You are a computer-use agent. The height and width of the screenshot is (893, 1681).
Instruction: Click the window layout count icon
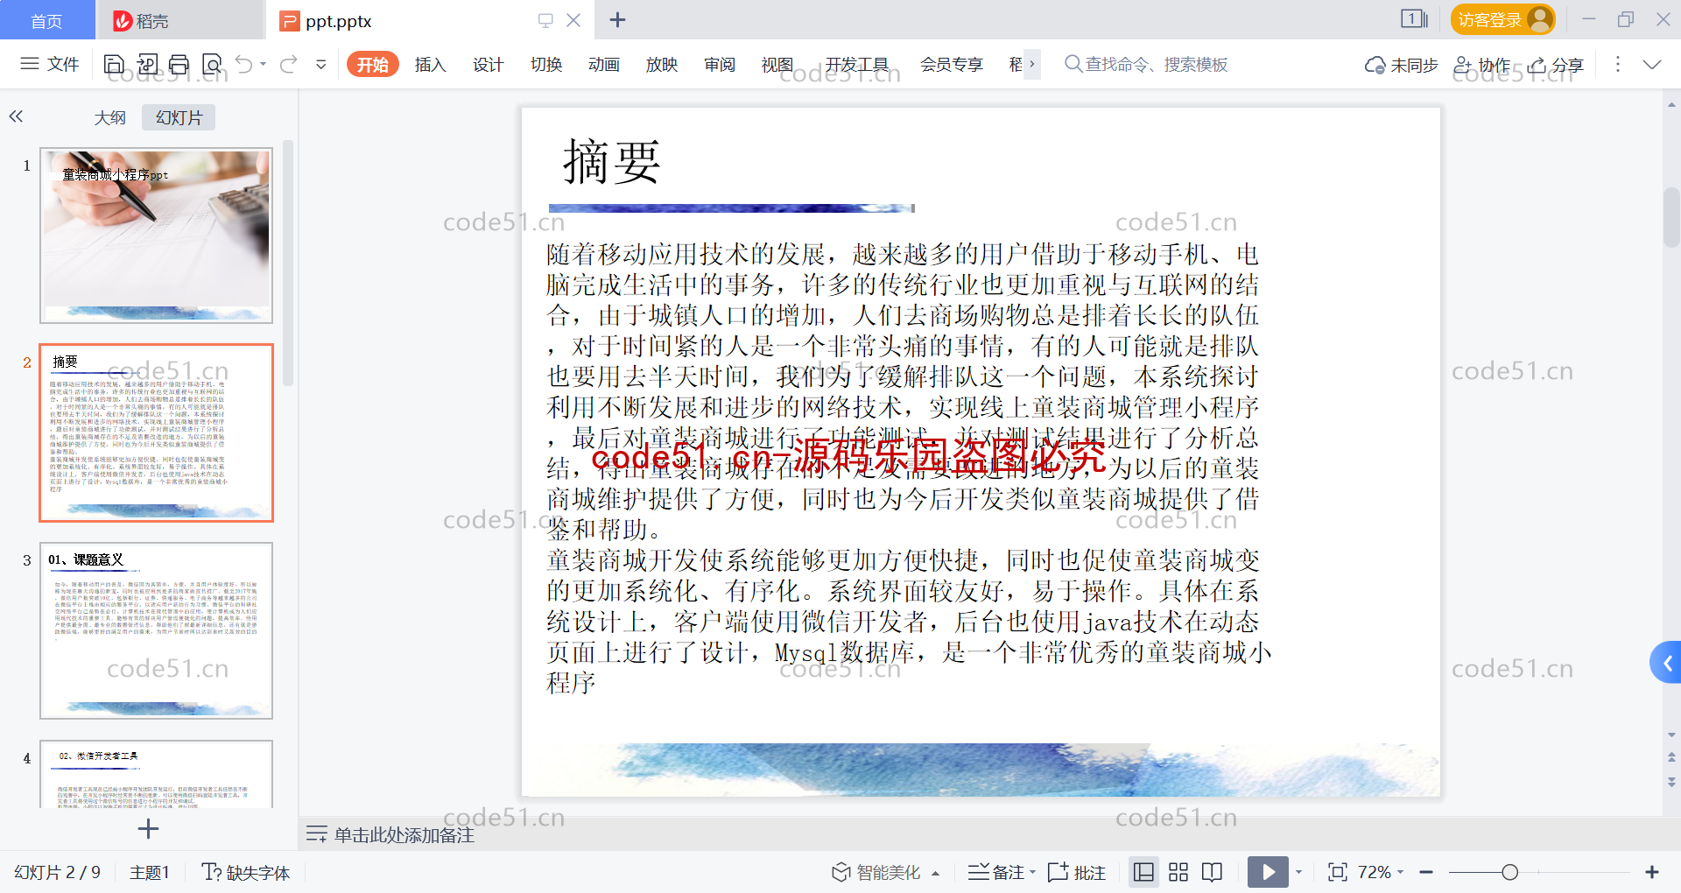[1414, 19]
